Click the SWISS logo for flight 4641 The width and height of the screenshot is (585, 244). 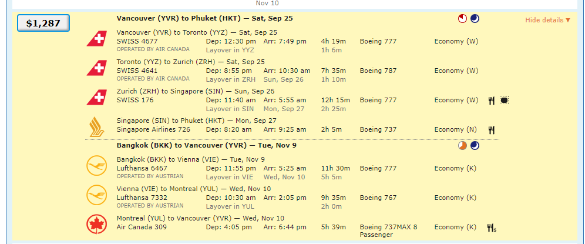point(96,69)
